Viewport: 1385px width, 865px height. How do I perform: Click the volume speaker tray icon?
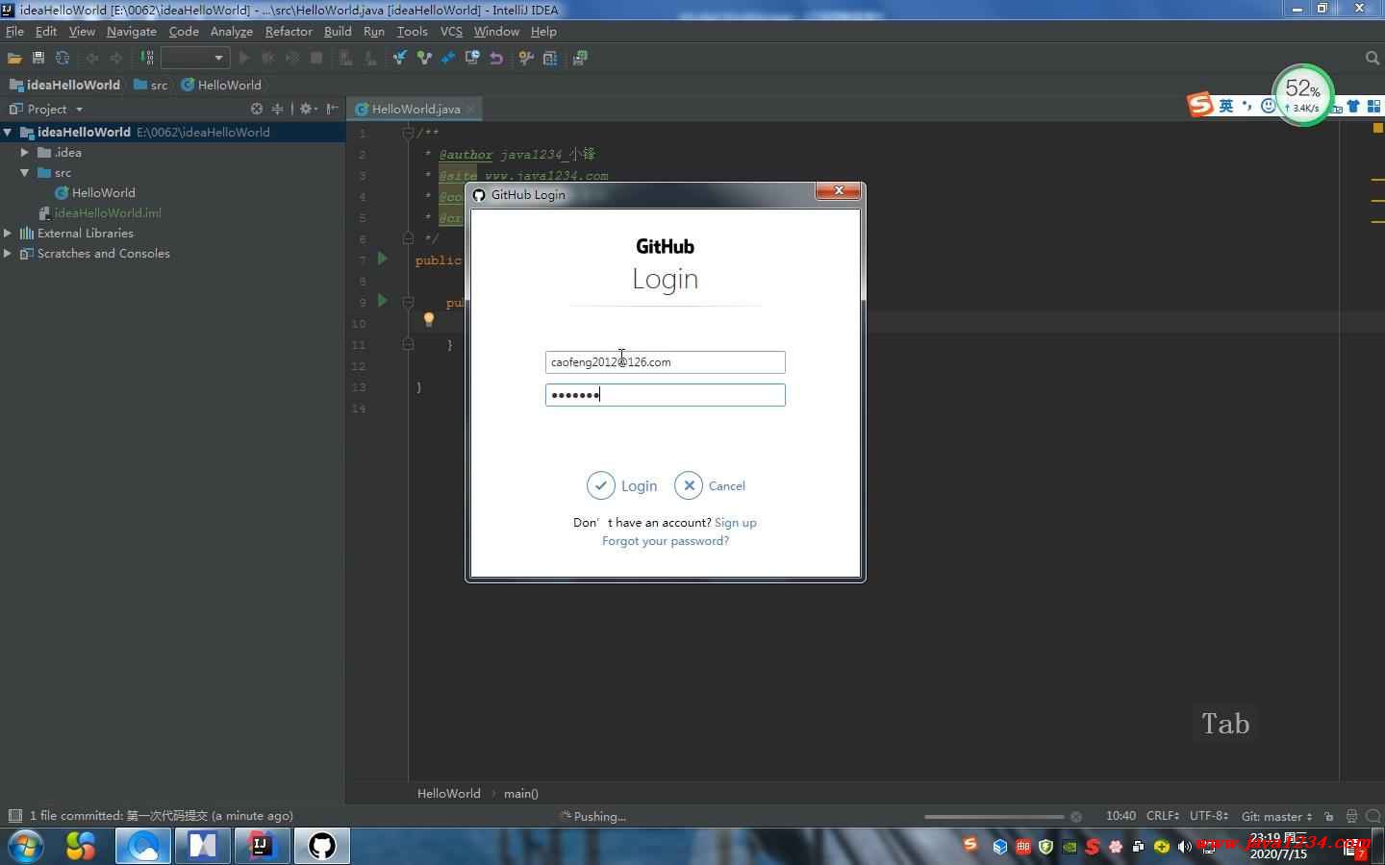1185,847
